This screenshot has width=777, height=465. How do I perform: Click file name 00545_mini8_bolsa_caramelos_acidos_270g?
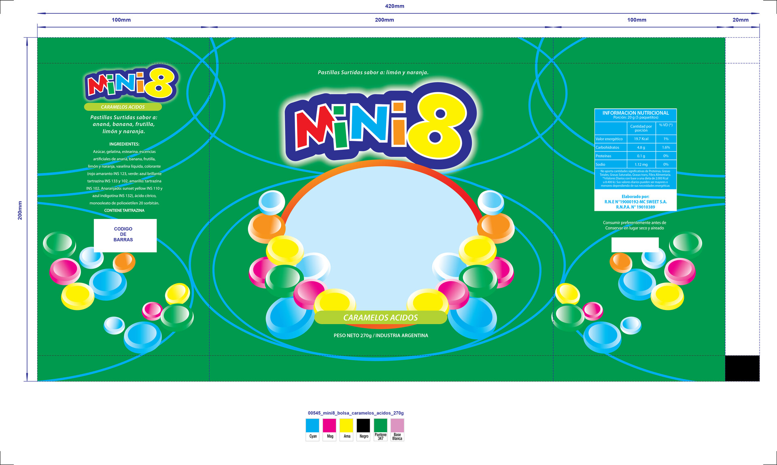pyautogui.click(x=356, y=413)
